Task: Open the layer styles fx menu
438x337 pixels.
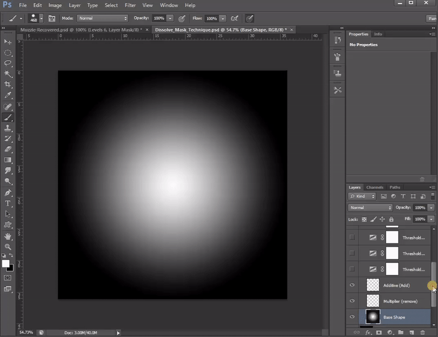Action: 368,332
